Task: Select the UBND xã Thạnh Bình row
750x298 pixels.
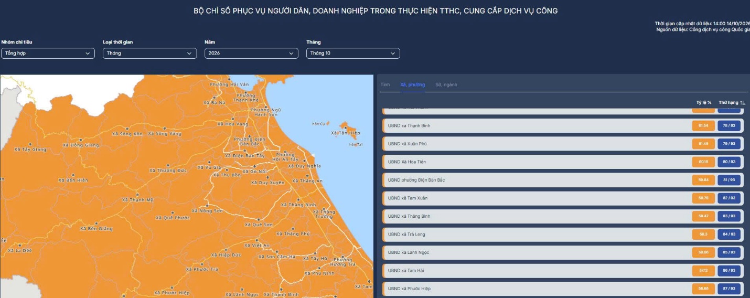Action: tap(562, 126)
